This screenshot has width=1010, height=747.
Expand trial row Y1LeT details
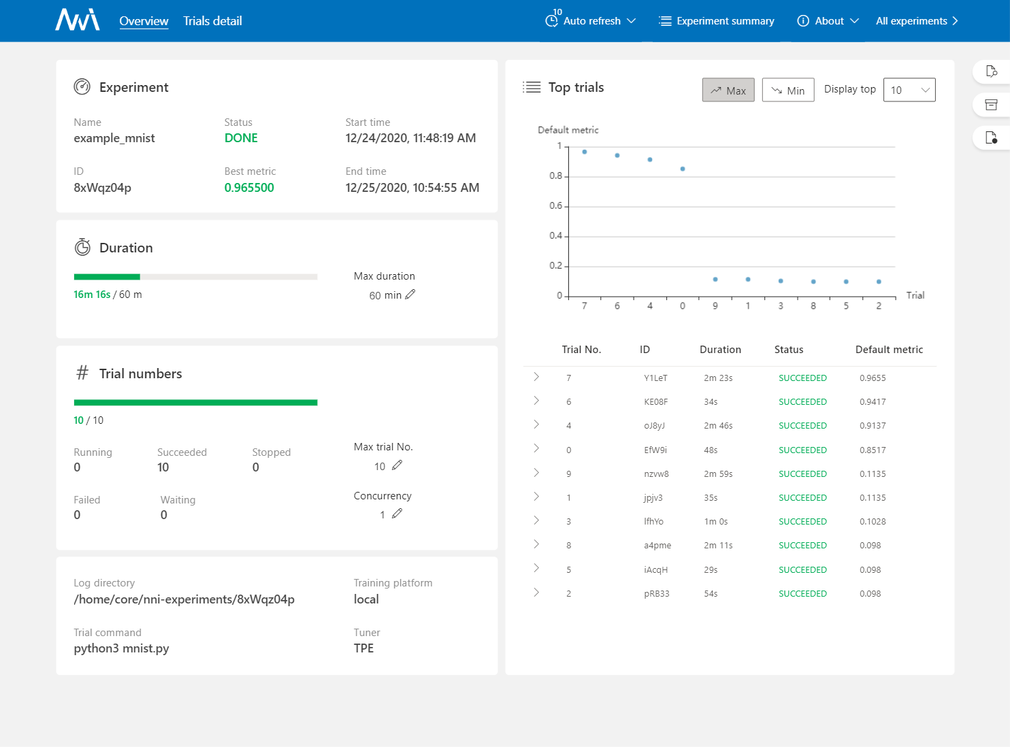[x=536, y=377]
